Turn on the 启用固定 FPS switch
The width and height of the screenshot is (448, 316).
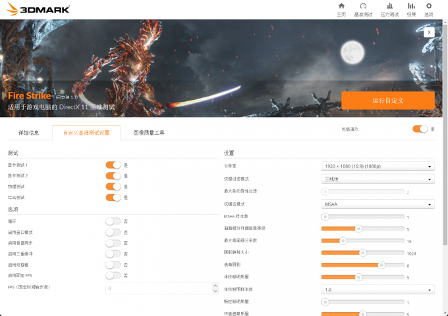click(113, 275)
